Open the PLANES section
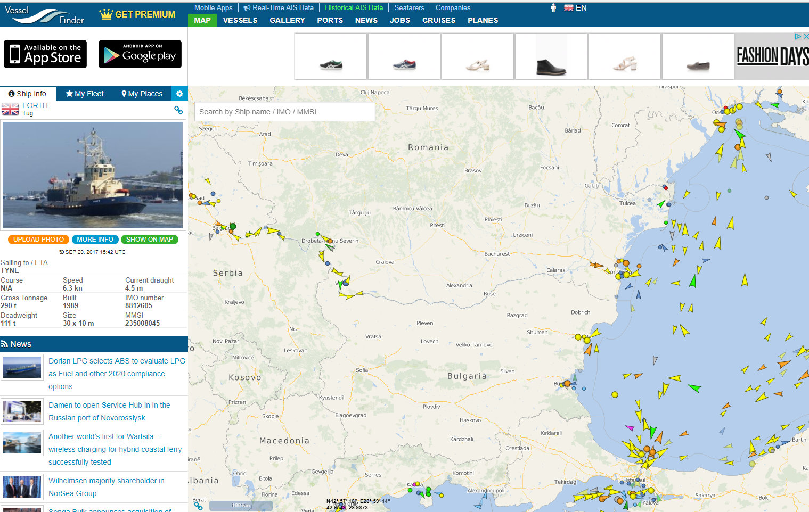 point(483,20)
